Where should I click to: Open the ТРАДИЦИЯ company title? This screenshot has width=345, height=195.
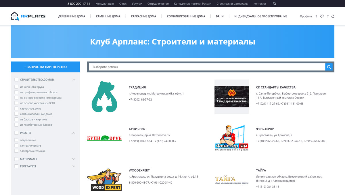pyautogui.click(x=137, y=87)
